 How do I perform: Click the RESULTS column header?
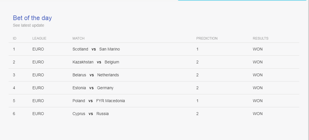261,38
